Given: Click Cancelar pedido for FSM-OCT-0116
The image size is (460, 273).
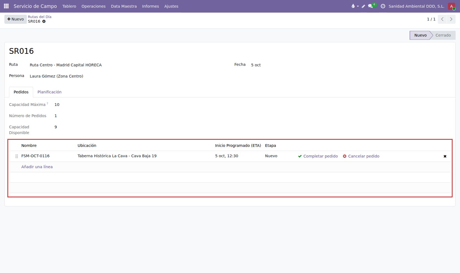Looking at the screenshot, I should click(361, 156).
